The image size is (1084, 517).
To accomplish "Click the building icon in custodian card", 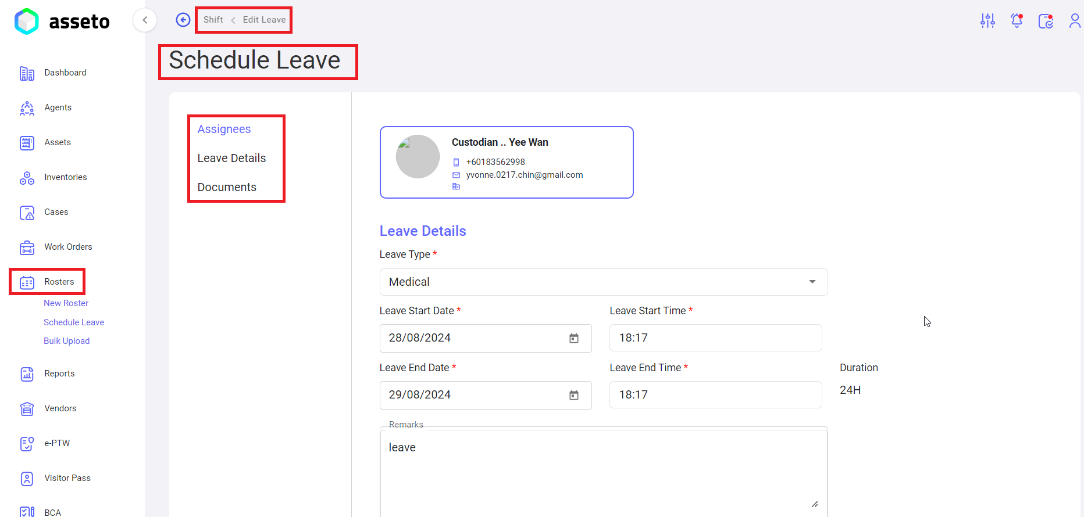I will 456,186.
